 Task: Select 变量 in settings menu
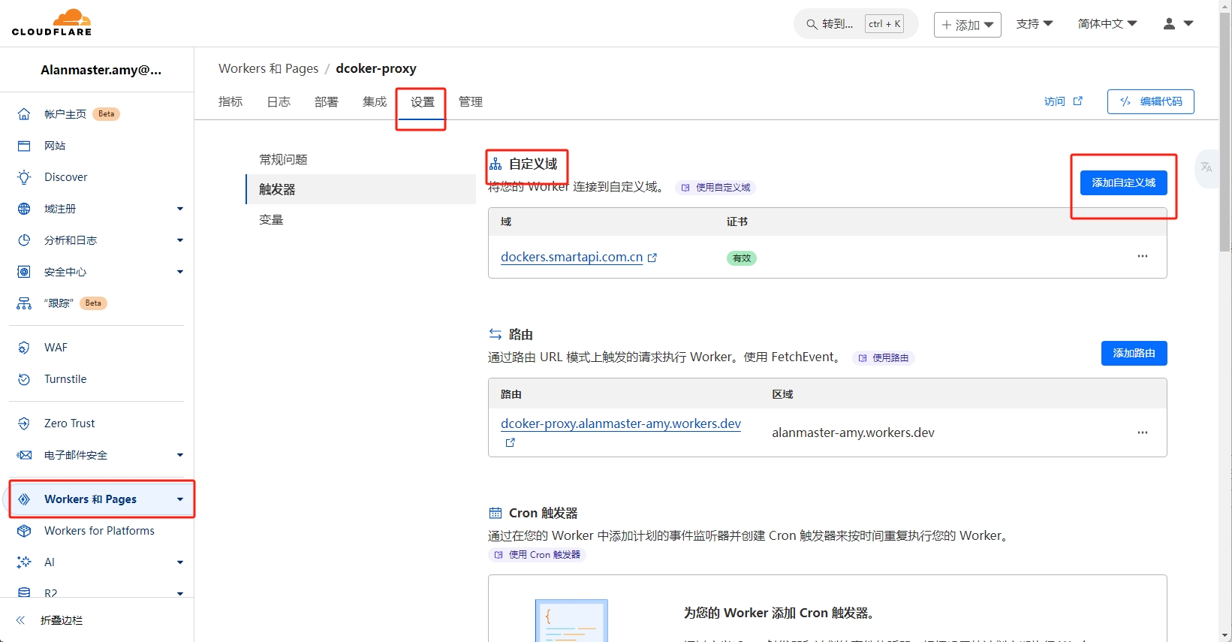point(271,220)
